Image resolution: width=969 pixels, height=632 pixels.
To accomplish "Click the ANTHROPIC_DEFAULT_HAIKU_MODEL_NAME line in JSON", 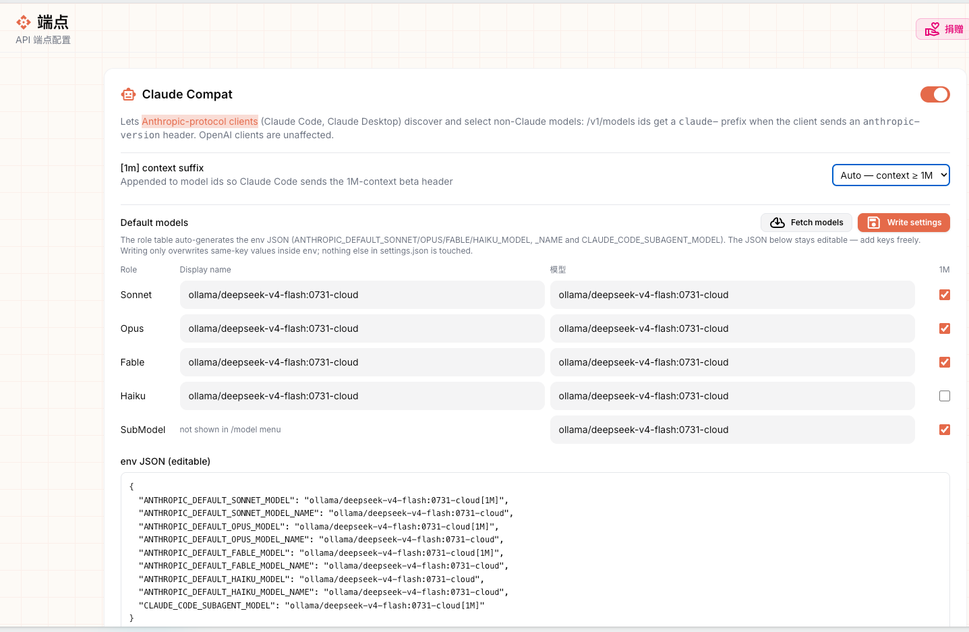I will (324, 592).
